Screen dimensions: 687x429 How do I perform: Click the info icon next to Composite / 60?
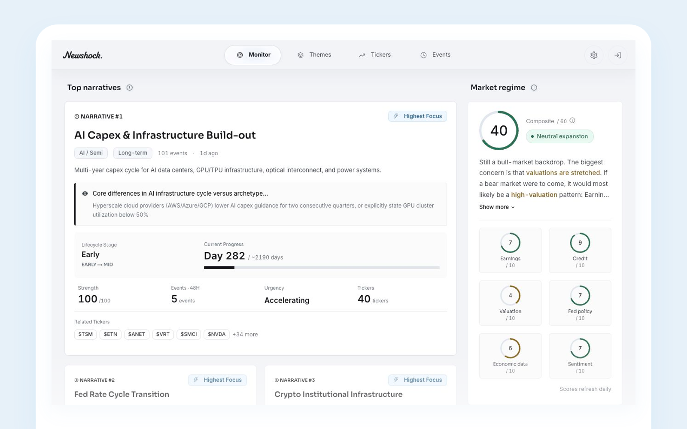click(x=572, y=121)
